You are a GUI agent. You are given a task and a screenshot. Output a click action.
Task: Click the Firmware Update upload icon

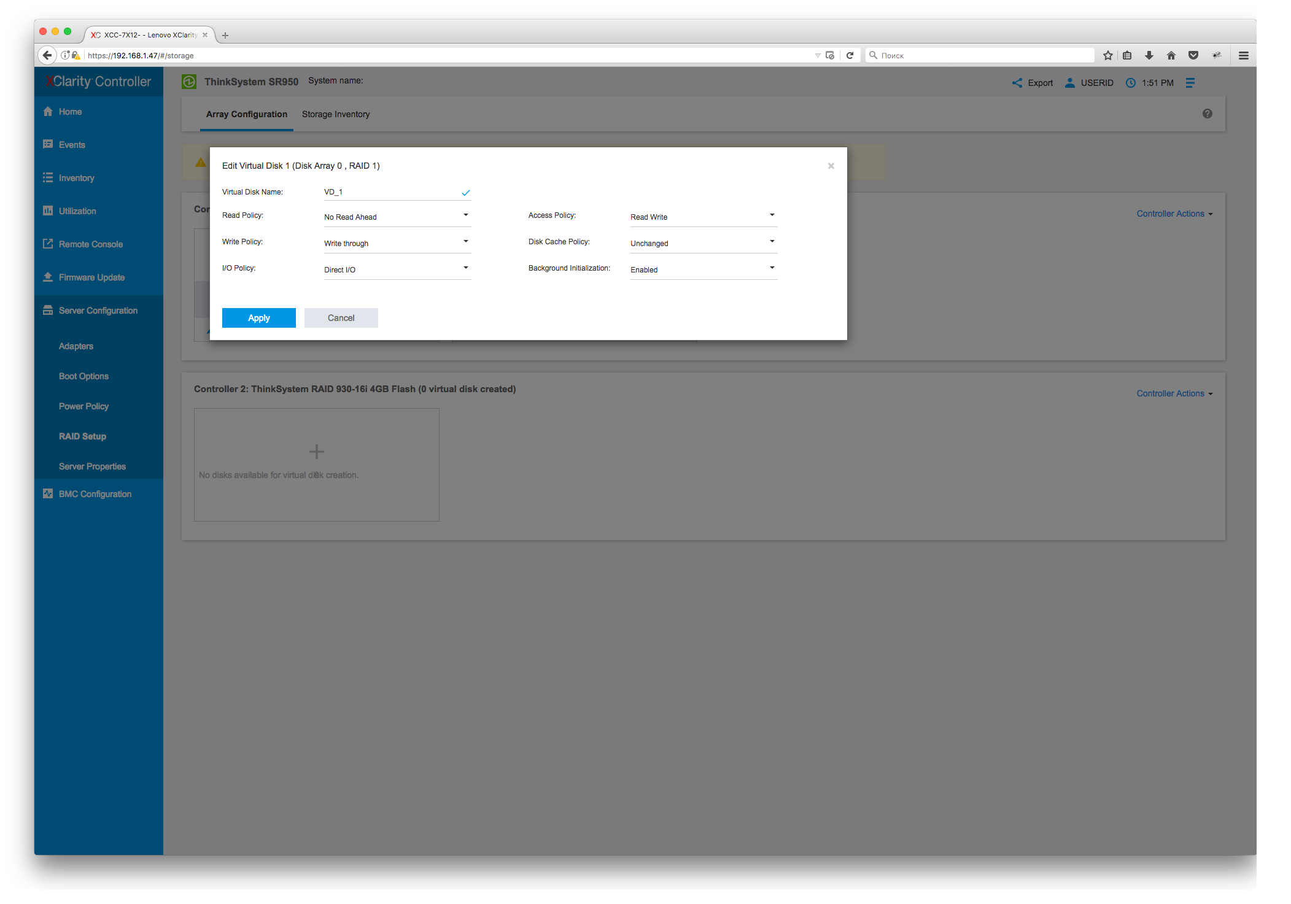tap(48, 277)
